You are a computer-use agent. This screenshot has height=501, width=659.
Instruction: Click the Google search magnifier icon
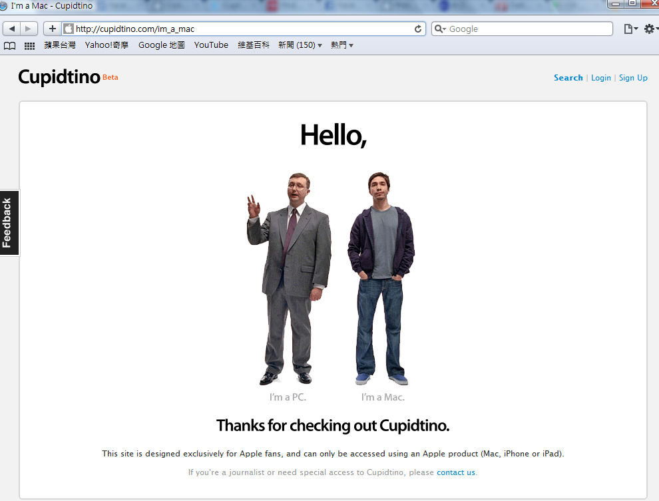click(439, 29)
